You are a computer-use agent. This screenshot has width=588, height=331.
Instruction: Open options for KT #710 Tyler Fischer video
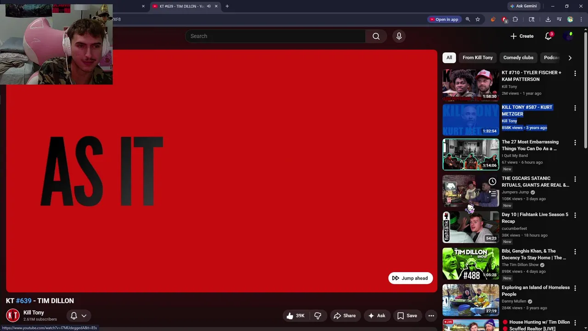click(575, 74)
